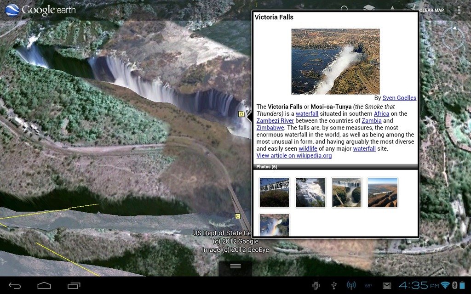Image resolution: width=471 pixels, height=294 pixels.
Task: Open the main Victoria Falls aerial photo
Action: [x=335, y=62]
